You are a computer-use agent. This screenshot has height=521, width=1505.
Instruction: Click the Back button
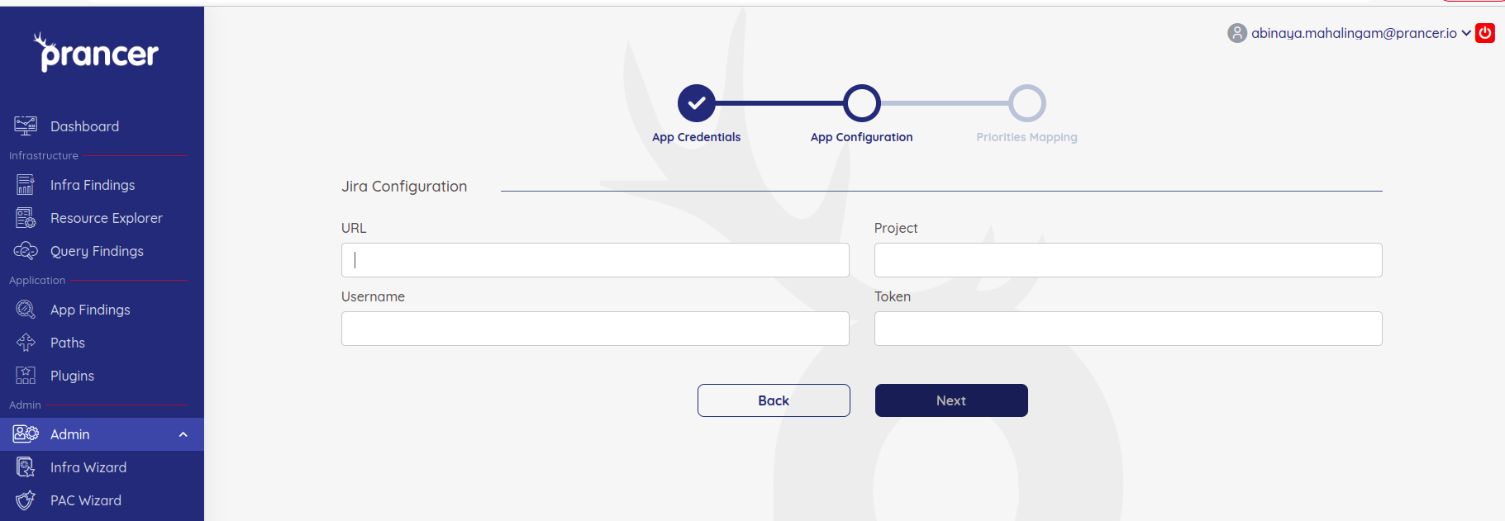click(x=774, y=400)
